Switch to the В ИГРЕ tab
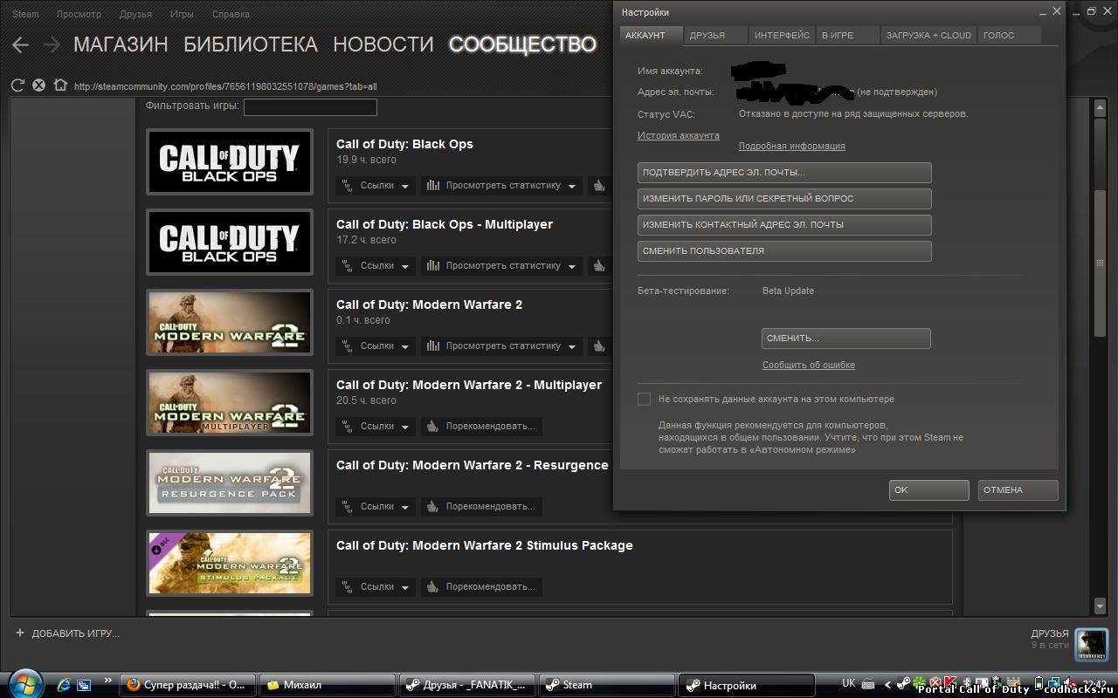Image resolution: width=1118 pixels, height=698 pixels. (847, 35)
